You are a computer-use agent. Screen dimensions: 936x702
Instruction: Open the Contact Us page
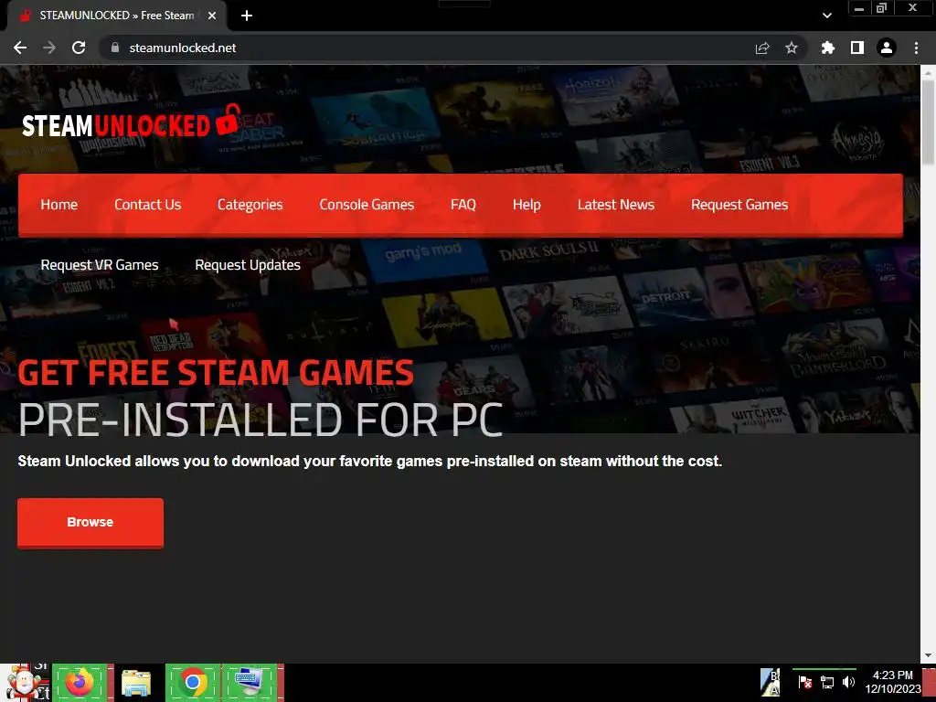pyautogui.click(x=147, y=205)
